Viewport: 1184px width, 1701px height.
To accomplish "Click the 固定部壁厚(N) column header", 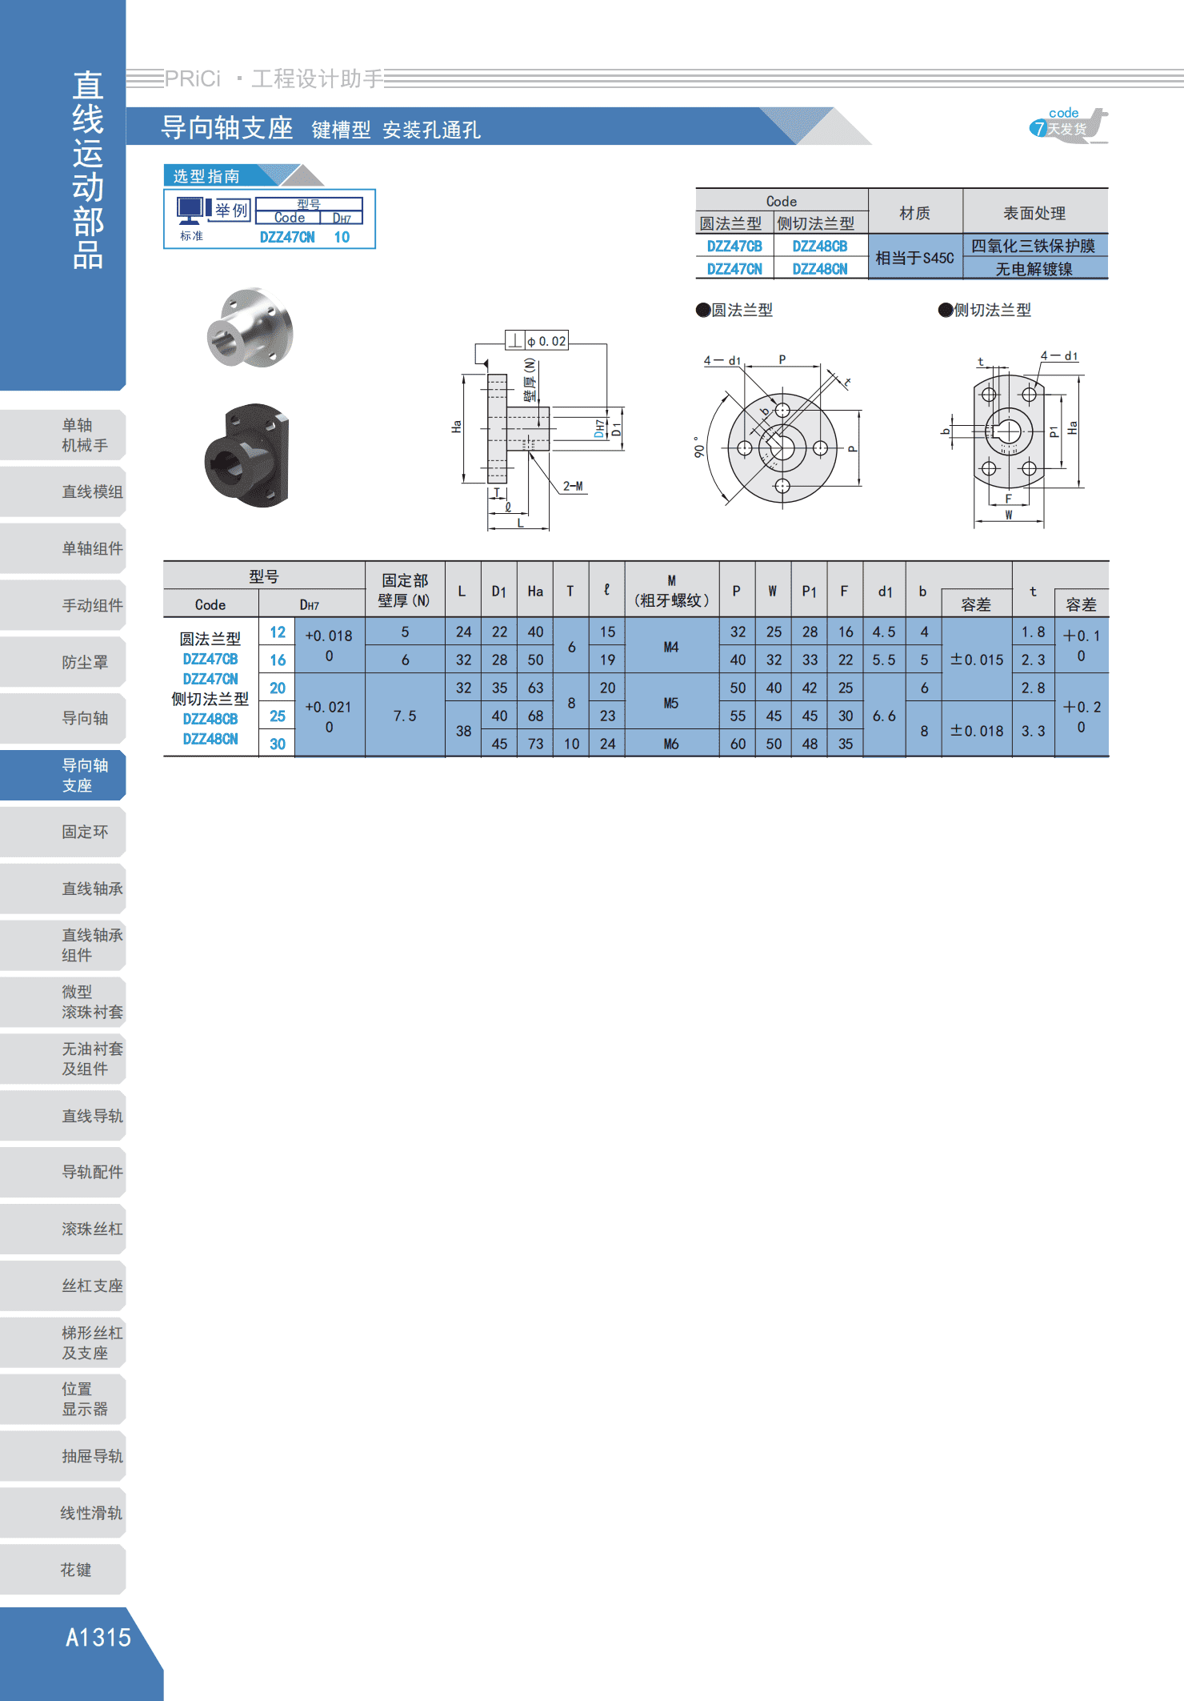I will click(x=405, y=590).
